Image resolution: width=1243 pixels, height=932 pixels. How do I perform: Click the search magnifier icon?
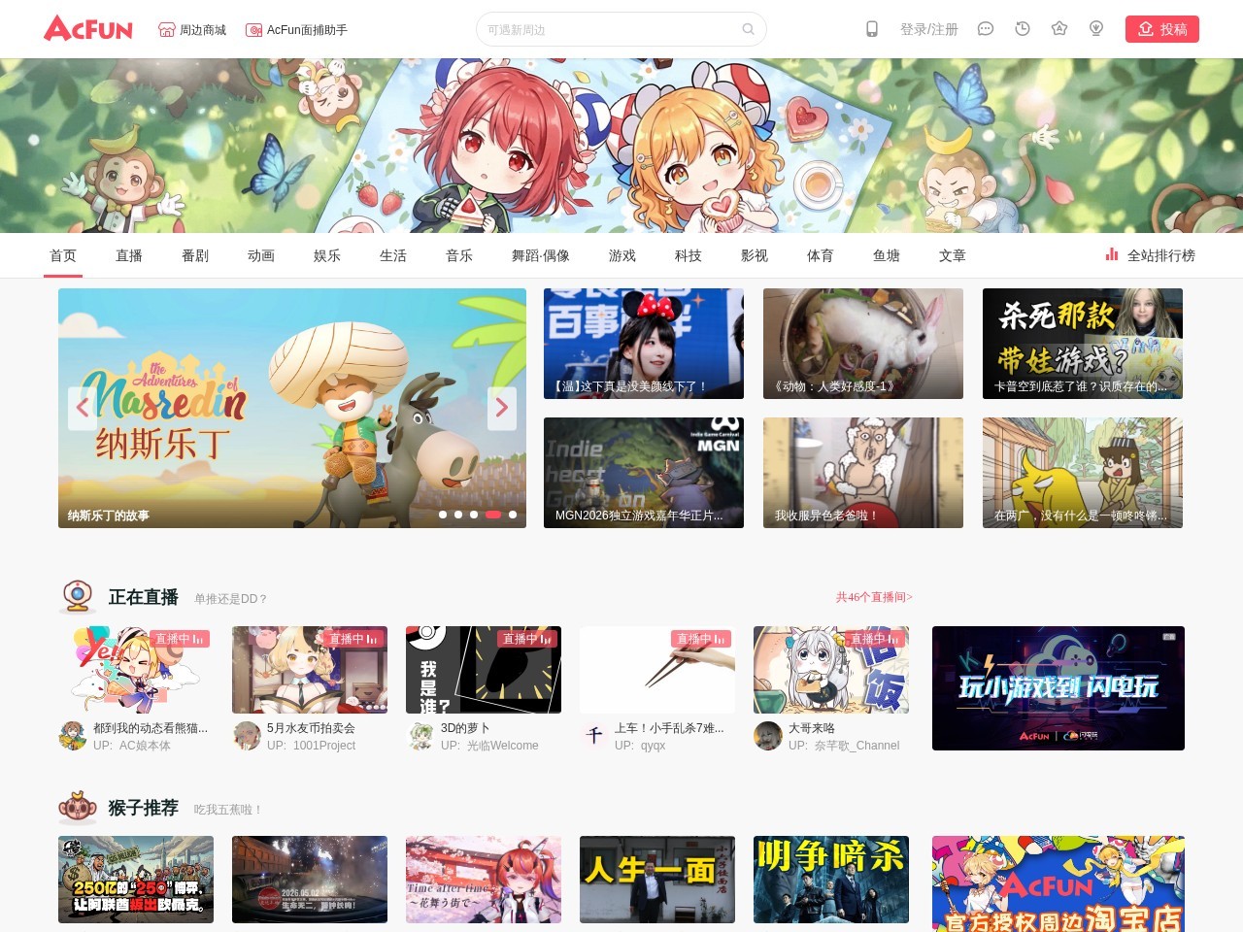coord(748,29)
